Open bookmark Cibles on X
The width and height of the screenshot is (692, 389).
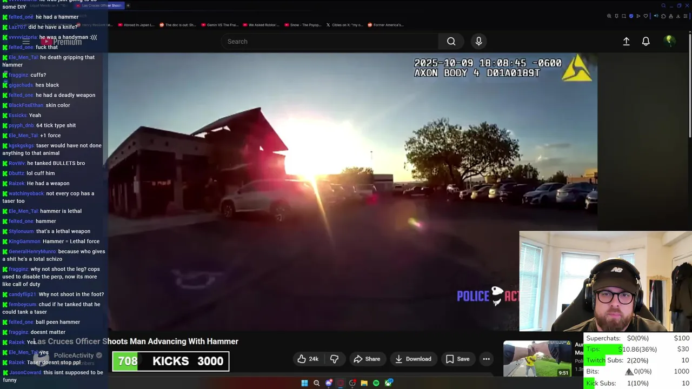pyautogui.click(x=344, y=25)
